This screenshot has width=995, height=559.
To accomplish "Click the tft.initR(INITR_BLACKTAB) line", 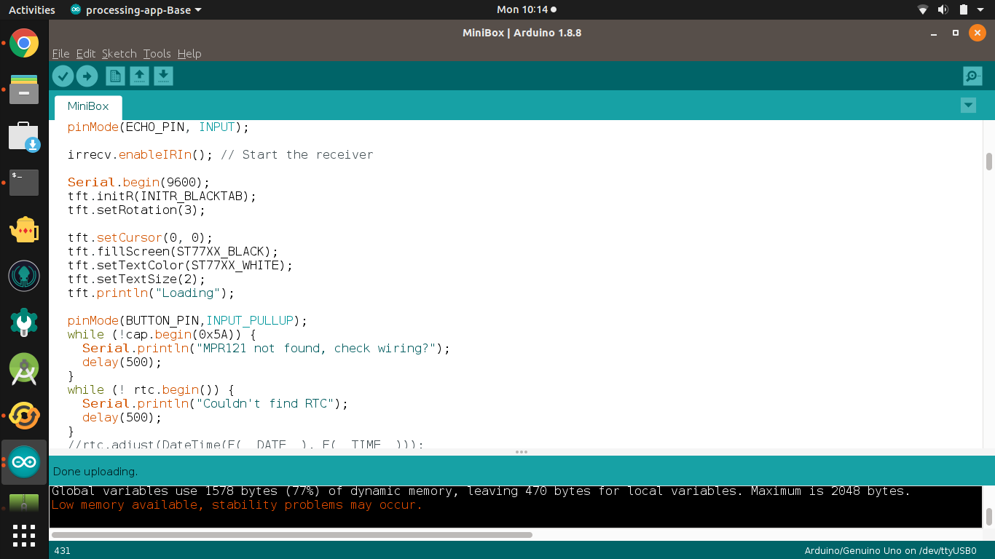I will tap(162, 197).
